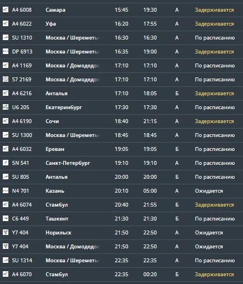Click Задерживается status for Самара flight
Image resolution: width=243 pixels, height=284 pixels.
click(214, 10)
